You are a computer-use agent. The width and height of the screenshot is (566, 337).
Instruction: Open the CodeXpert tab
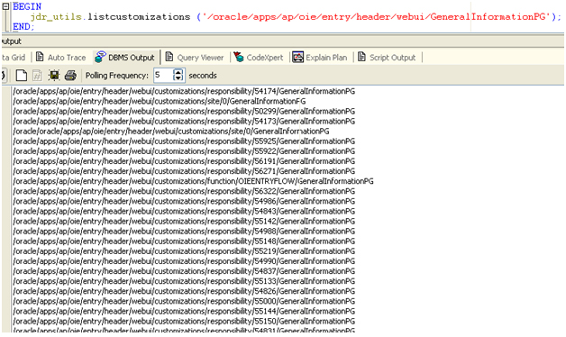pyautogui.click(x=259, y=58)
